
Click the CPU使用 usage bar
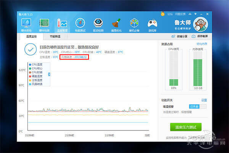pos(174,69)
